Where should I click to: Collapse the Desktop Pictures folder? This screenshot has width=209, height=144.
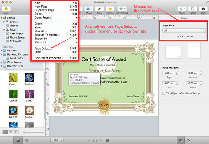click(2, 54)
